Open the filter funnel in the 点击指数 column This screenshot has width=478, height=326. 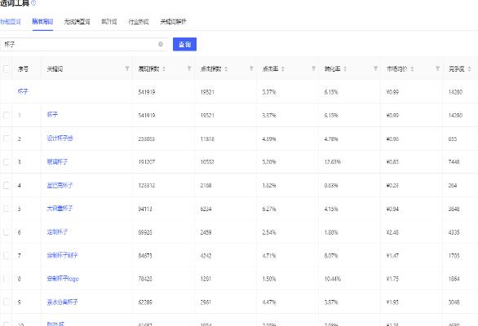(251, 68)
